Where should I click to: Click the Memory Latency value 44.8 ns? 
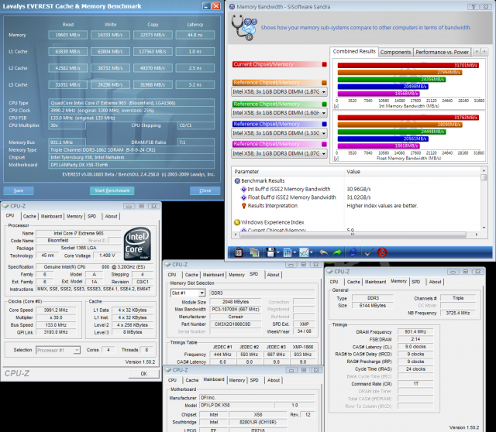tap(195, 35)
